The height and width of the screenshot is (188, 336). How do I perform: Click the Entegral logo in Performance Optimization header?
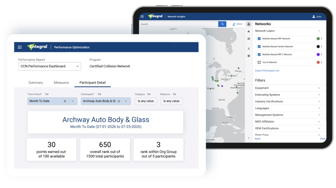coord(37,47)
